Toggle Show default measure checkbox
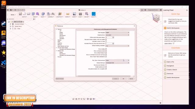Viewport: 195px width, 109px height. click(106, 53)
